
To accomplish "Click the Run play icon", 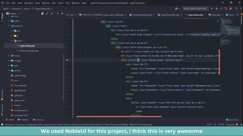I will (212, 9).
